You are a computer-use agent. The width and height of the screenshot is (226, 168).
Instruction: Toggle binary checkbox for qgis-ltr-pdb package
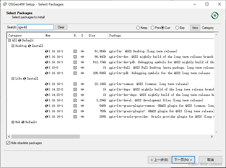coord(75,73)
